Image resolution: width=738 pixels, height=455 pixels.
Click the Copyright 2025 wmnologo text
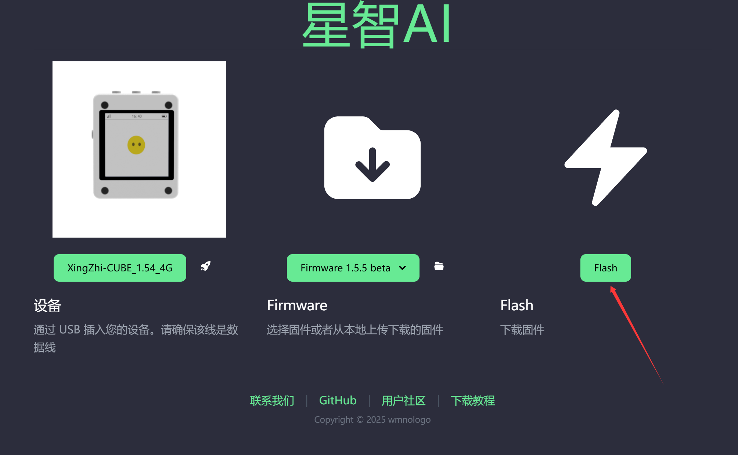(372, 419)
